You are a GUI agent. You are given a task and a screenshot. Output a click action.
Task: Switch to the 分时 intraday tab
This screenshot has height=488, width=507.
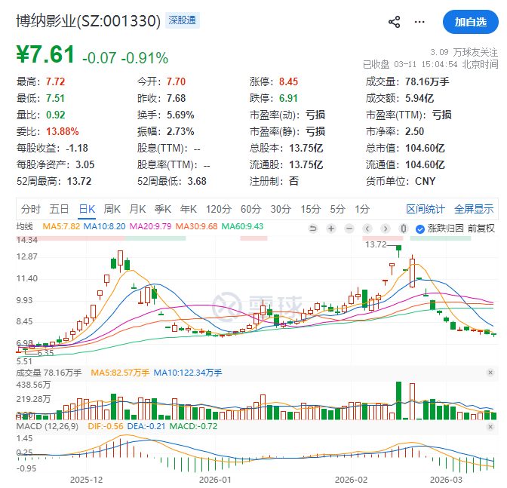click(31, 209)
